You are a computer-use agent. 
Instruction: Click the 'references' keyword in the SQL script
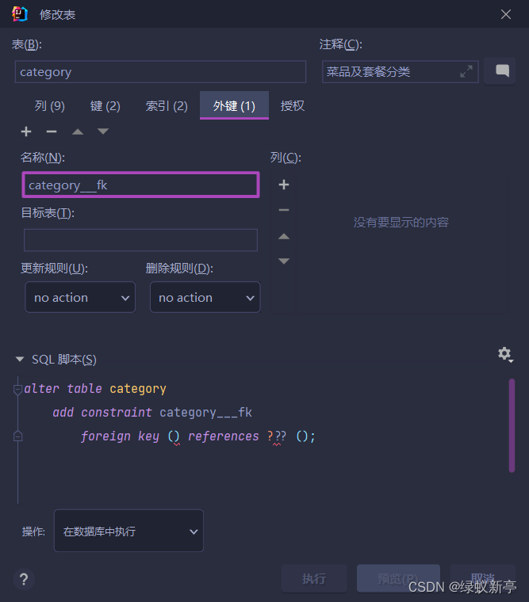tap(224, 436)
